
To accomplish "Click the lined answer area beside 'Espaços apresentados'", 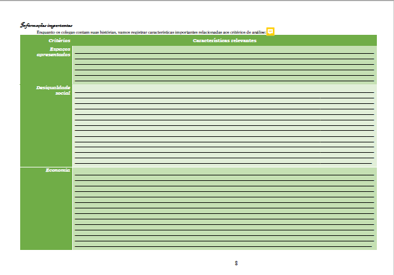I will (225, 65).
